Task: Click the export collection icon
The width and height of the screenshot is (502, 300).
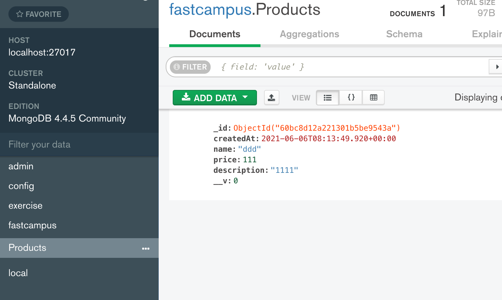Action: pos(271,98)
